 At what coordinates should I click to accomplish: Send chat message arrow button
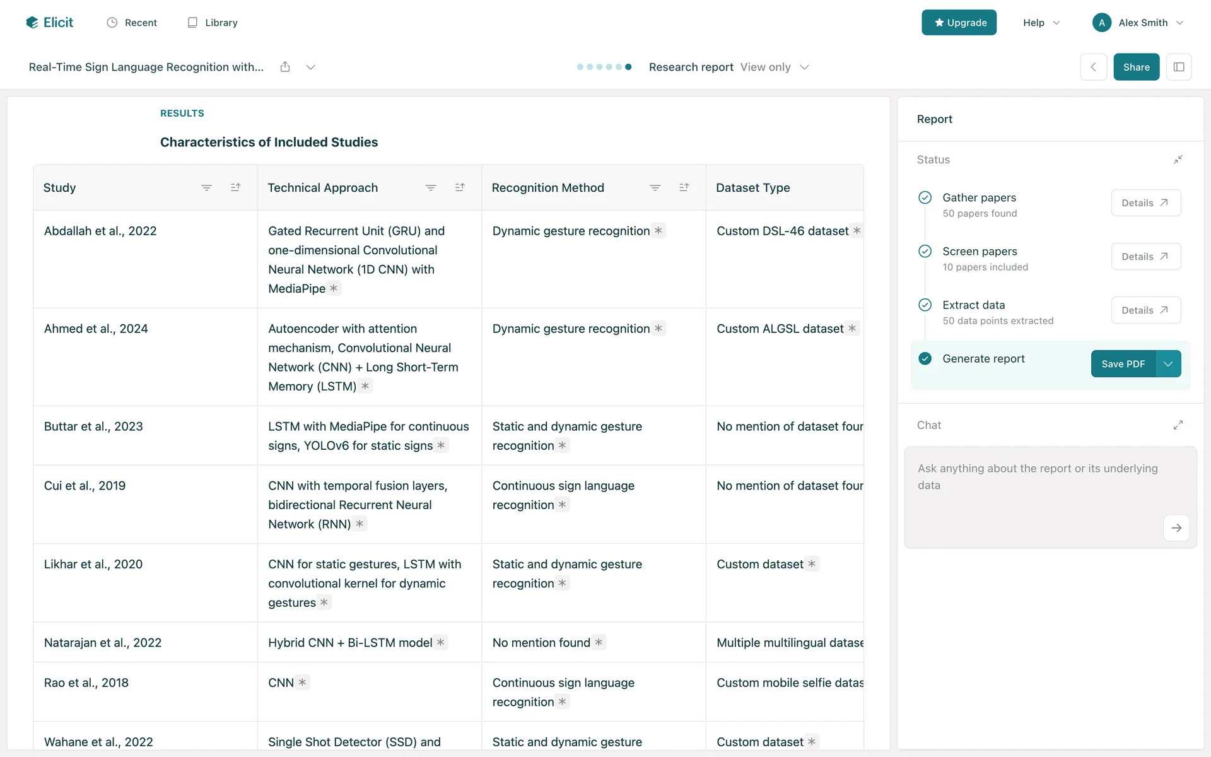(x=1176, y=528)
